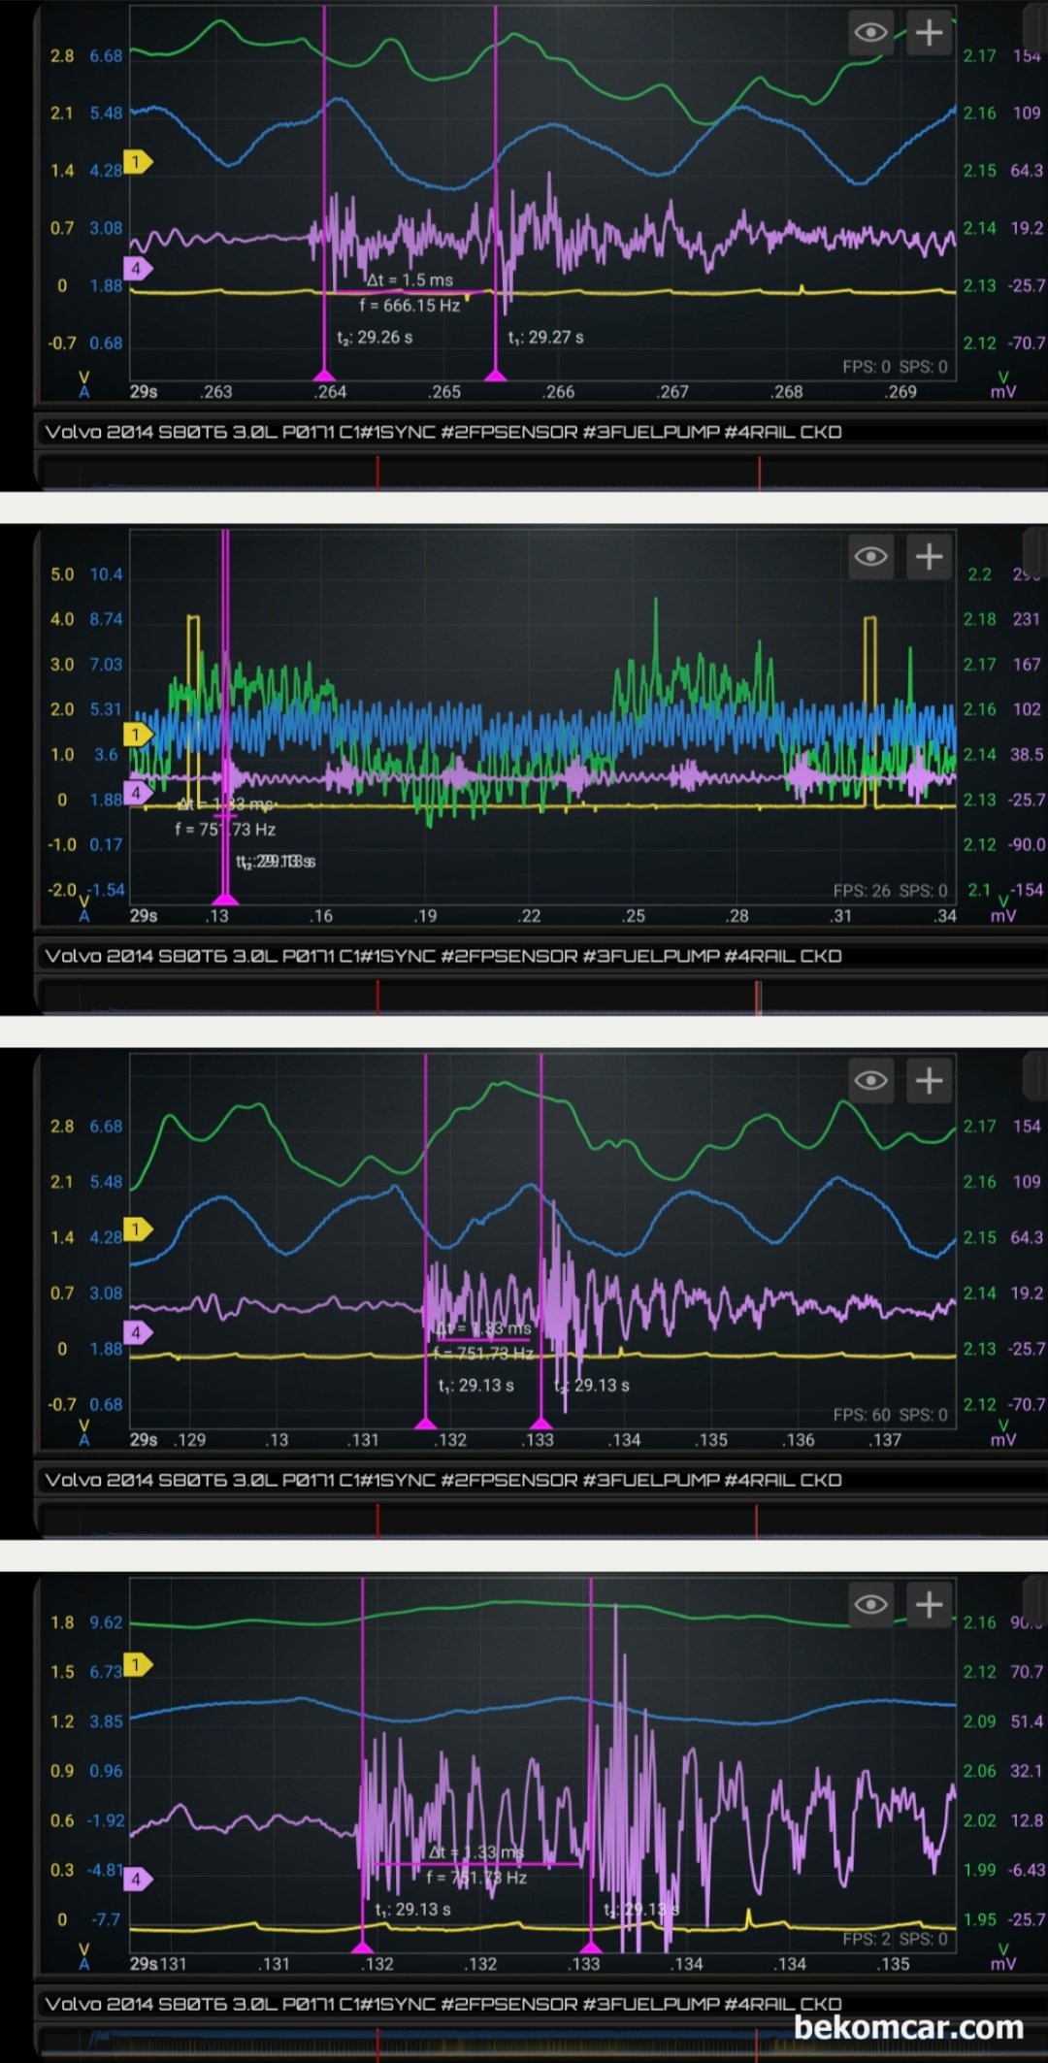Grab the t1 cursor handle in FPS: 0 chart
Viewport: 1048px width, 2063px height.
tap(496, 375)
